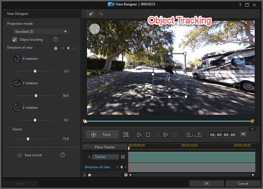
Task: Click the fast forward button
Action: 175,135
